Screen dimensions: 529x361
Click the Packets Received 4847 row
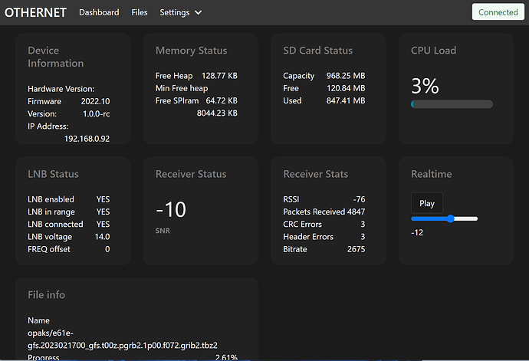(x=324, y=212)
